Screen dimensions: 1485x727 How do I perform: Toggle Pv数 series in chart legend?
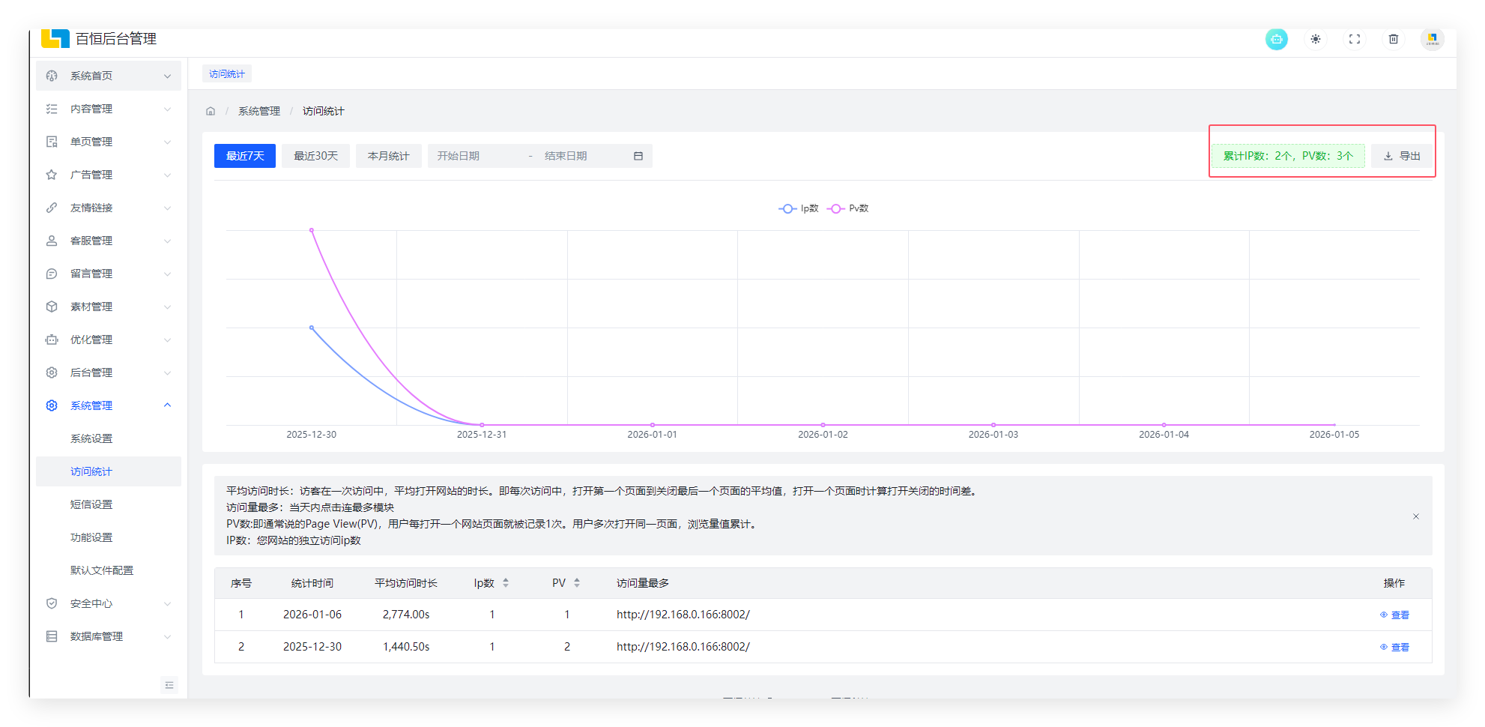click(x=848, y=208)
